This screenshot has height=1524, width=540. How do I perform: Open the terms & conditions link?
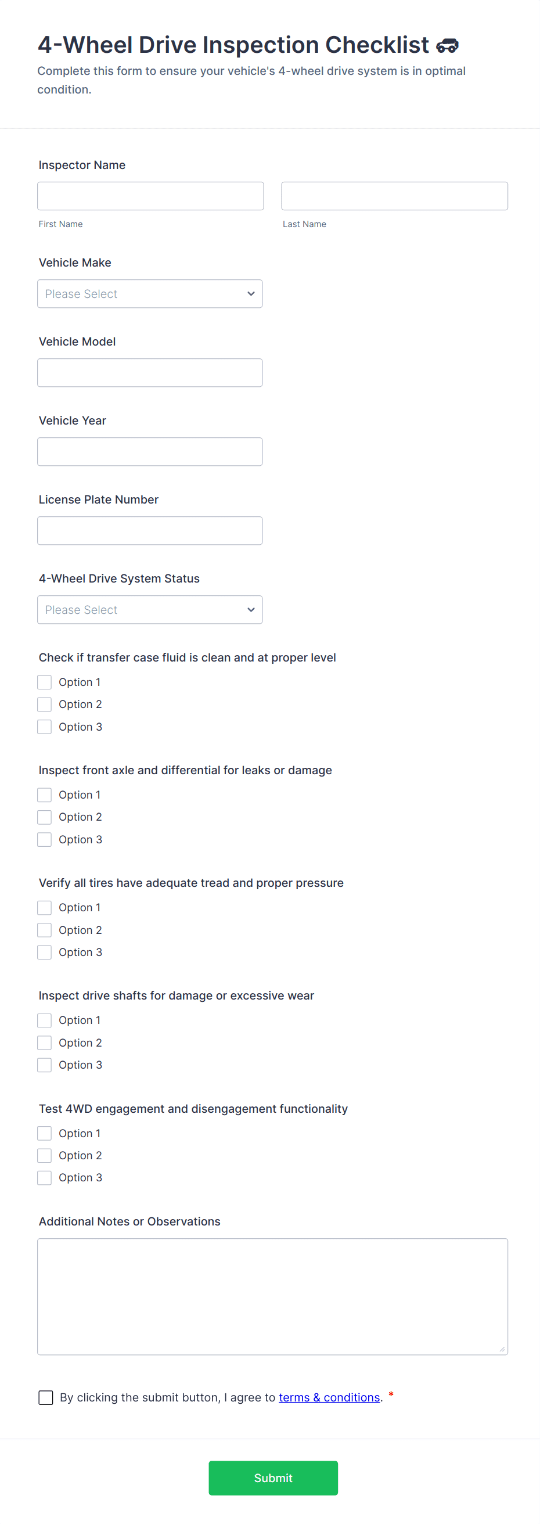329,1397
